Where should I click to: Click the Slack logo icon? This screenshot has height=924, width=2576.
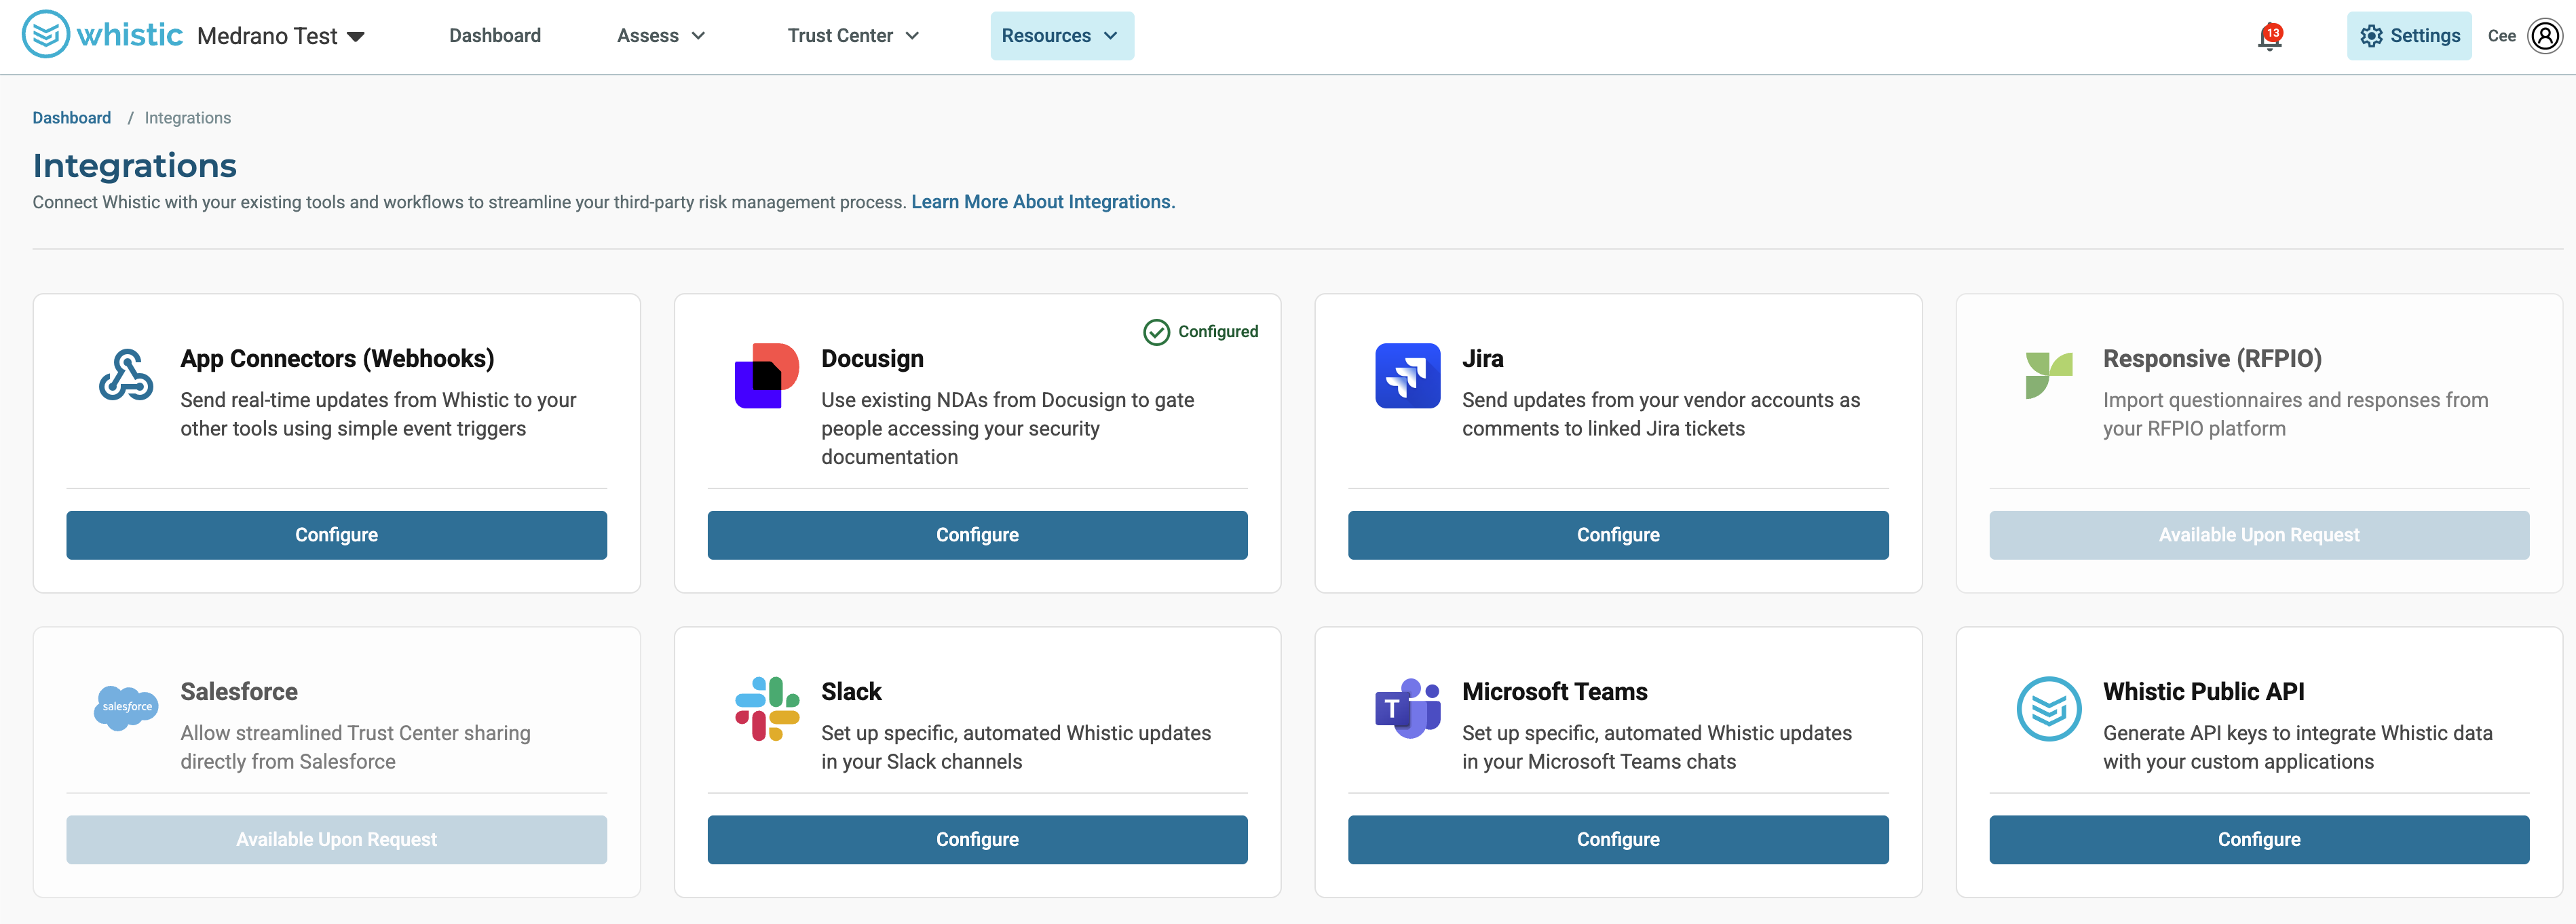[x=767, y=709]
